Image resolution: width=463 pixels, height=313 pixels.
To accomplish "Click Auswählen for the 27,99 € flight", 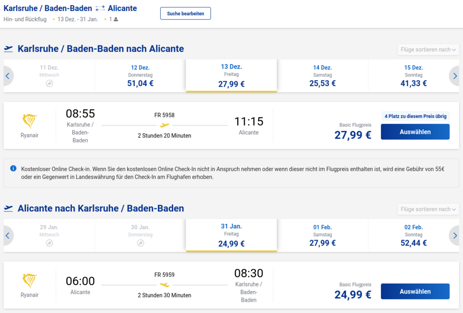I will pyautogui.click(x=415, y=132).
